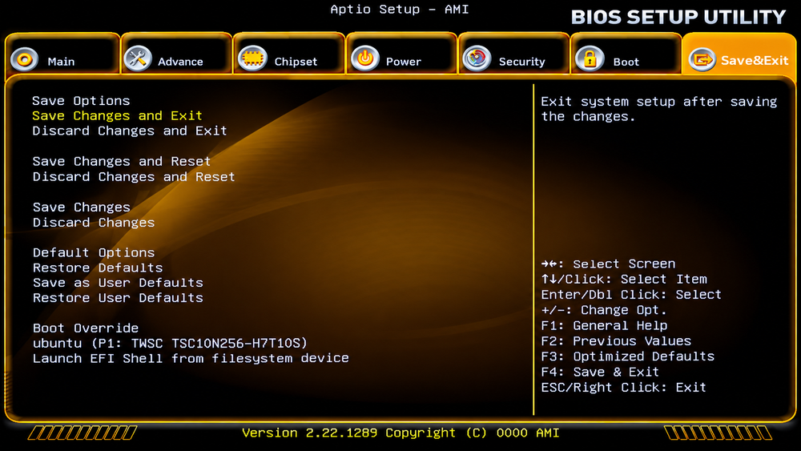Switch to the Advance tab
This screenshot has height=451, width=801.
click(176, 54)
